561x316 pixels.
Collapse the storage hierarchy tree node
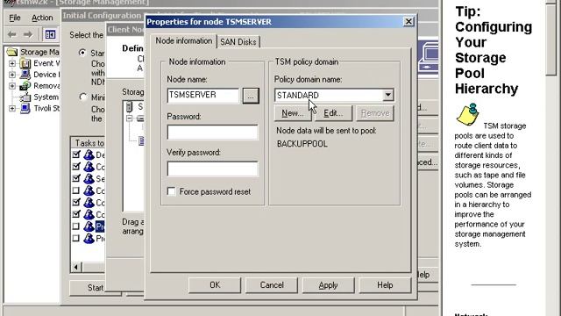(130, 118)
